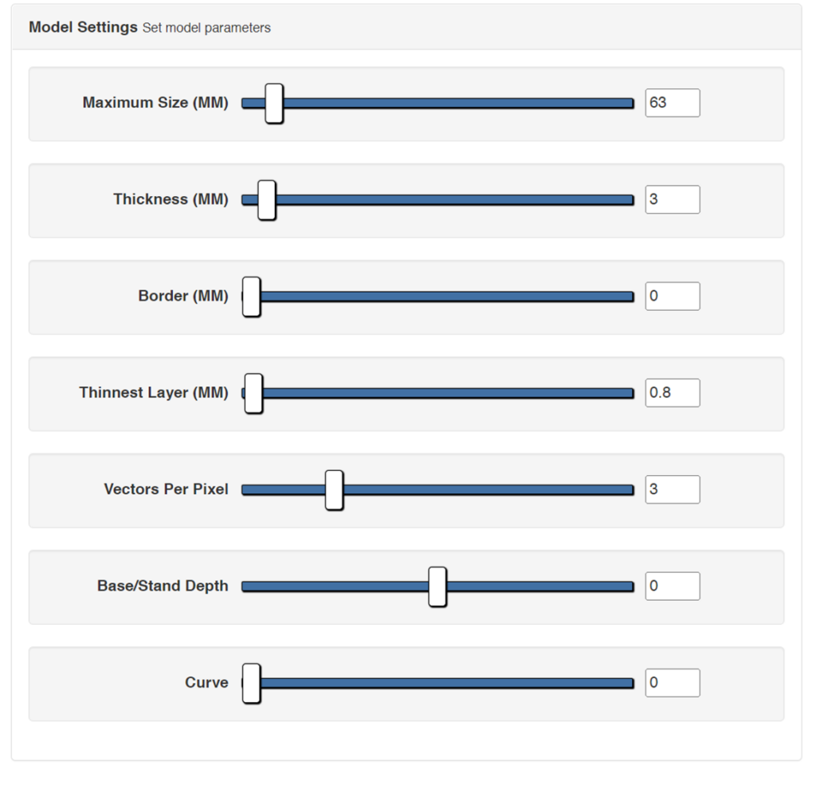Click the Curve slider handle
Viewport: 816px width, 785px height.
pos(251,683)
